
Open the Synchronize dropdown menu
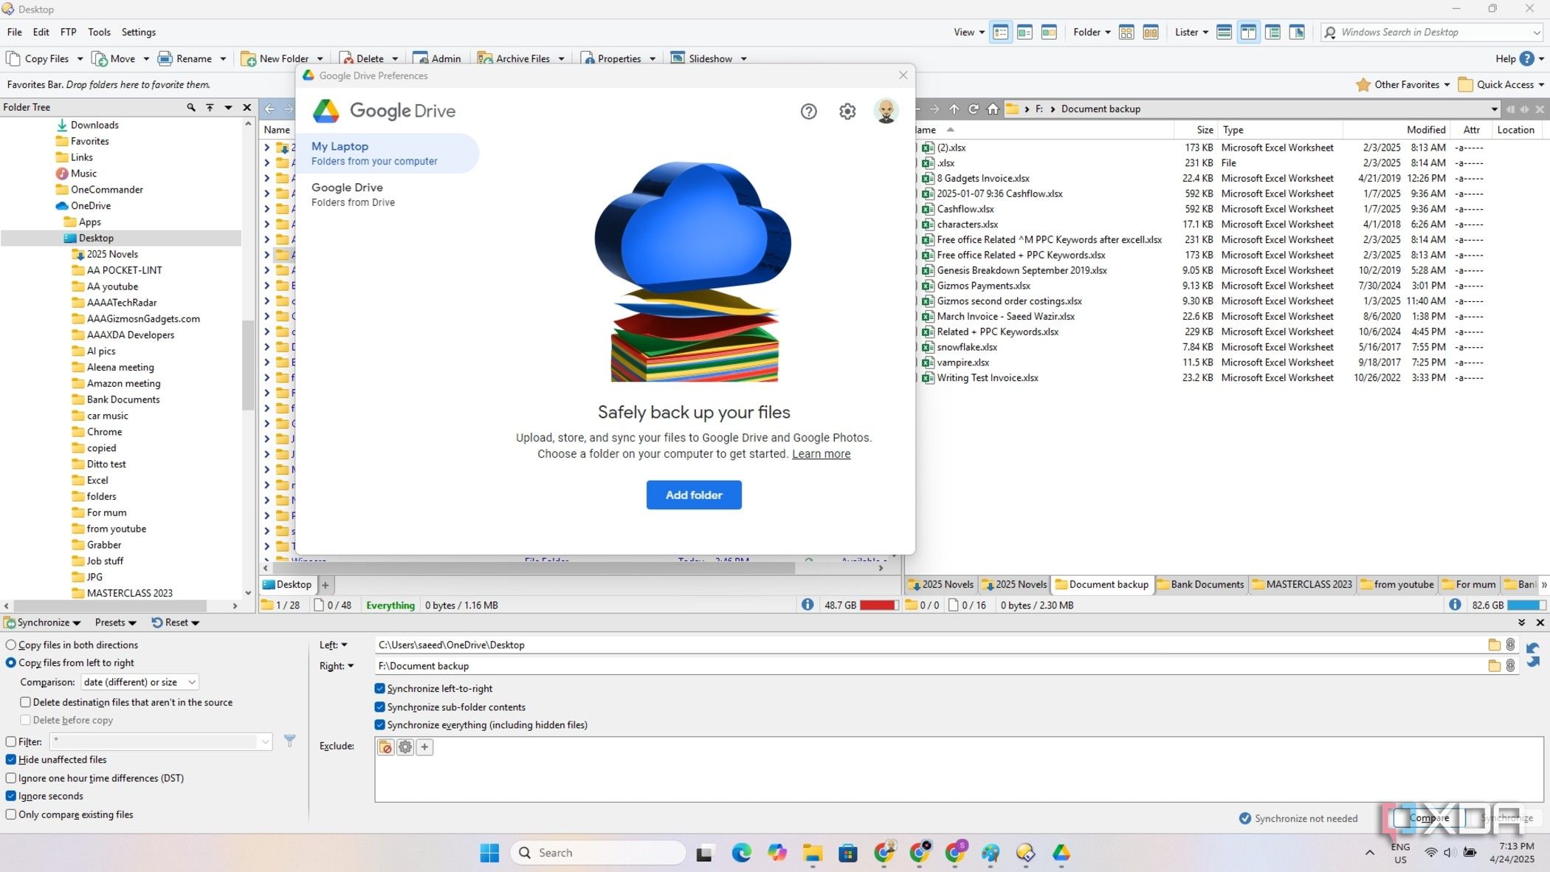click(x=43, y=622)
